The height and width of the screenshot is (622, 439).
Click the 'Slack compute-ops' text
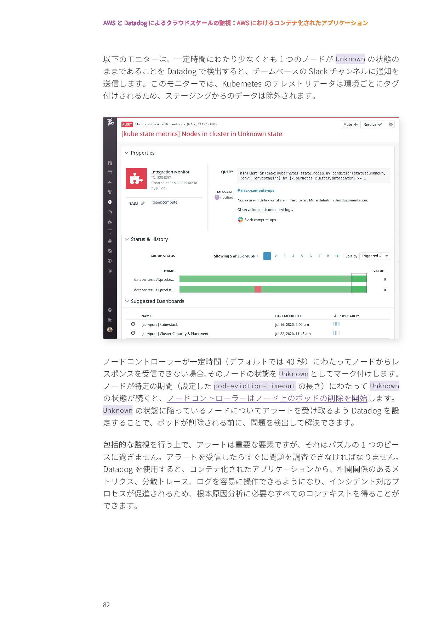pos(260,220)
